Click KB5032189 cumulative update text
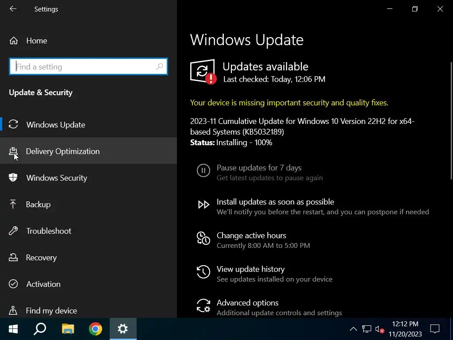The width and height of the screenshot is (453, 340). point(302,126)
